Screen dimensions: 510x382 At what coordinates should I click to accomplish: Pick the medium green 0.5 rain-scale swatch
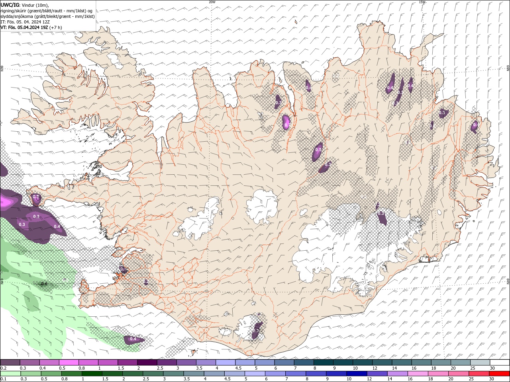(51, 374)
